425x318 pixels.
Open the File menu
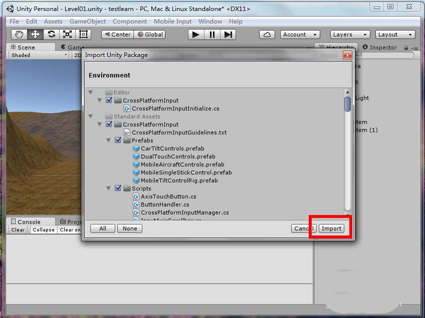[14, 21]
